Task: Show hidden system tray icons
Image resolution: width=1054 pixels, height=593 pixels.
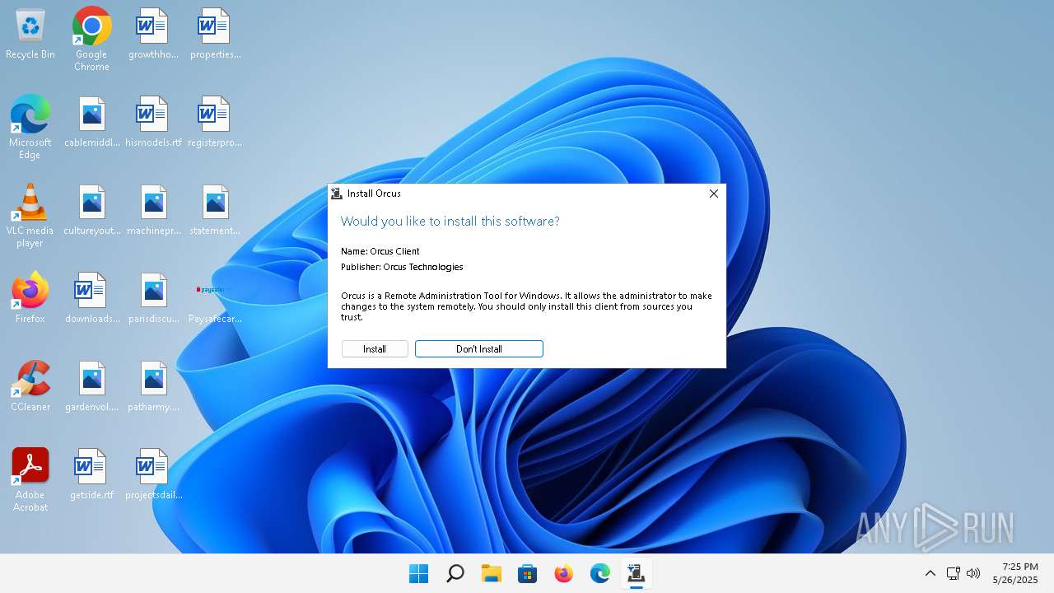Action: click(930, 573)
